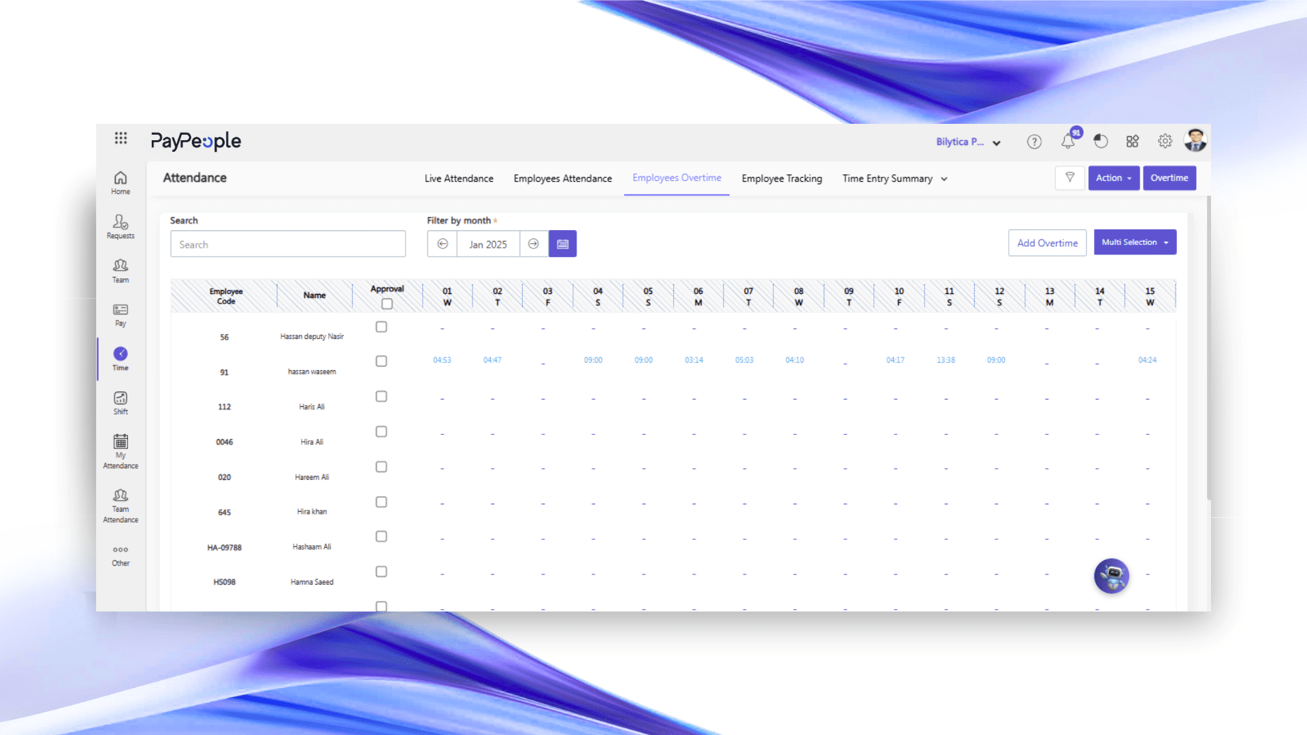
Task: Open the app grid launcher icon
Action: [120, 138]
